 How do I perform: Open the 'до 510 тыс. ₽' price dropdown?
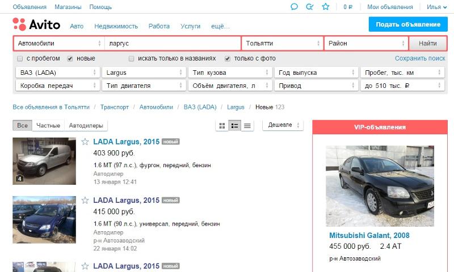[402, 86]
